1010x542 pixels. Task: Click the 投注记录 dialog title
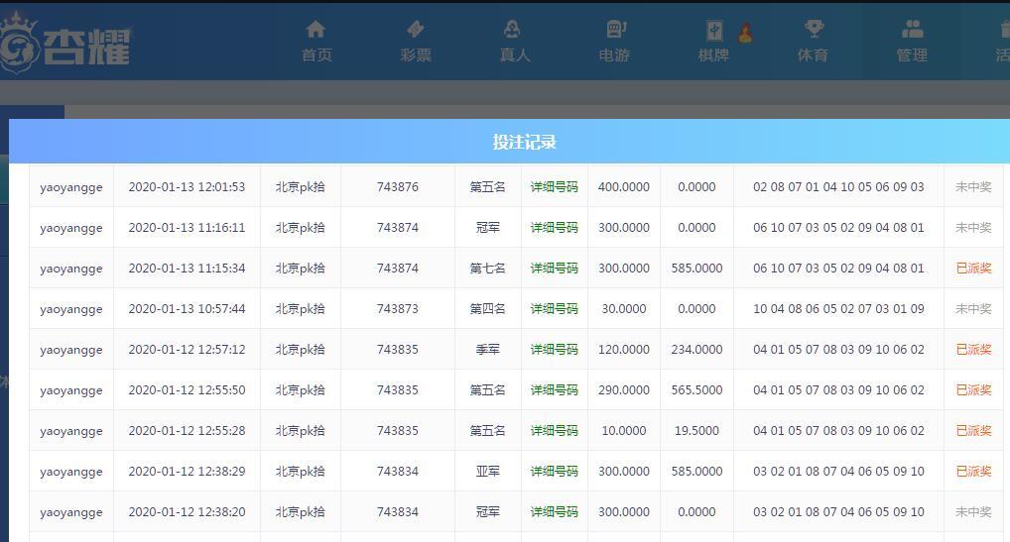(x=524, y=142)
